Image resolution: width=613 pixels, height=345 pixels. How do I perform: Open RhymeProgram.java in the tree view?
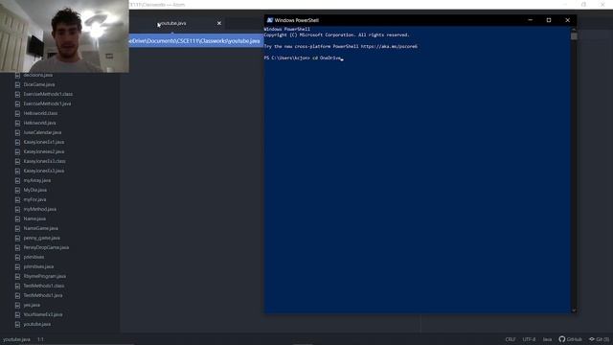pos(45,276)
